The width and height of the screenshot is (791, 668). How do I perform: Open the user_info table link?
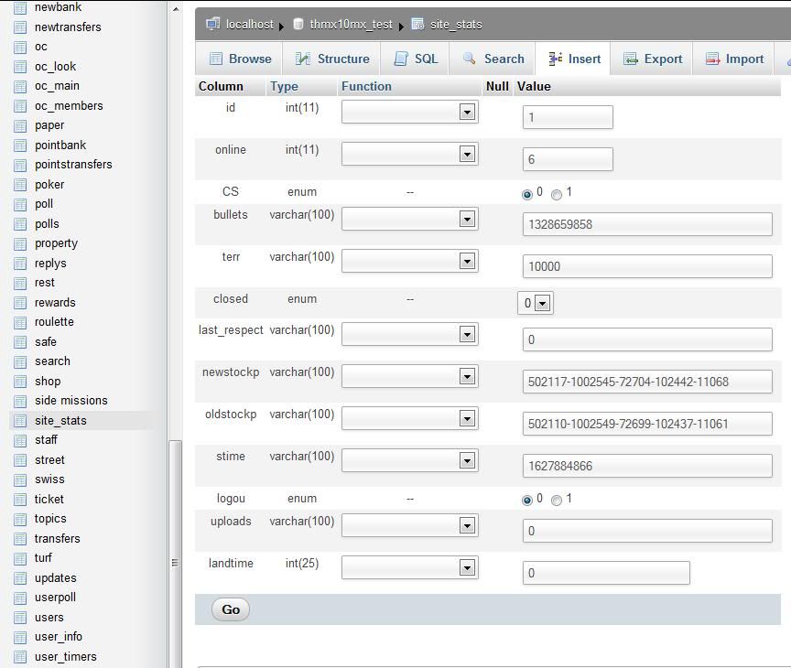pos(59,637)
